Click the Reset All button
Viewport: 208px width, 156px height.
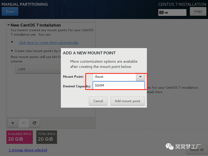point(197,150)
